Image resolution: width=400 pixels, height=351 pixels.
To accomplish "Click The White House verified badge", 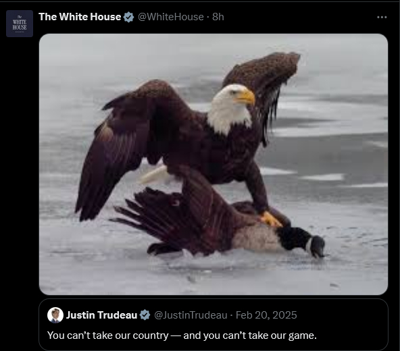I will pos(128,17).
